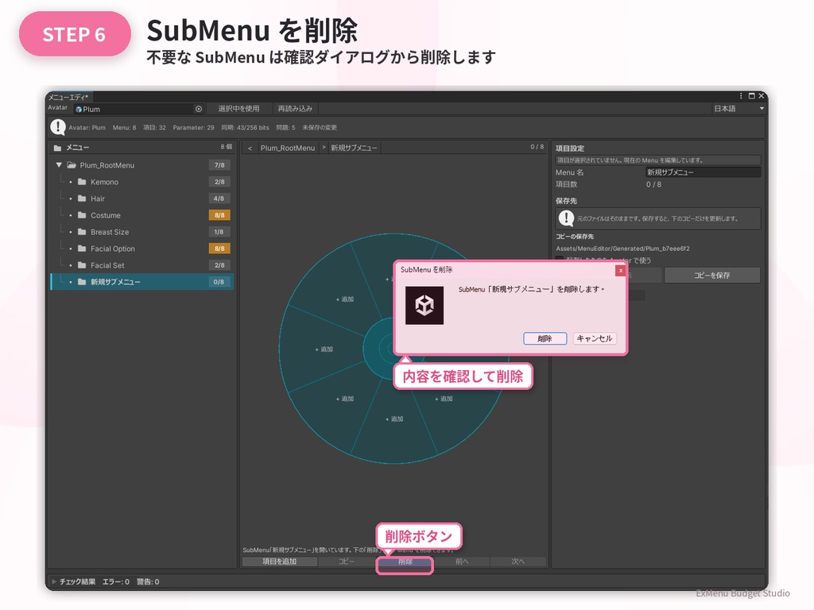The image size is (814, 610).
Task: Click the メニュー header folder icon
Action: tap(57, 148)
